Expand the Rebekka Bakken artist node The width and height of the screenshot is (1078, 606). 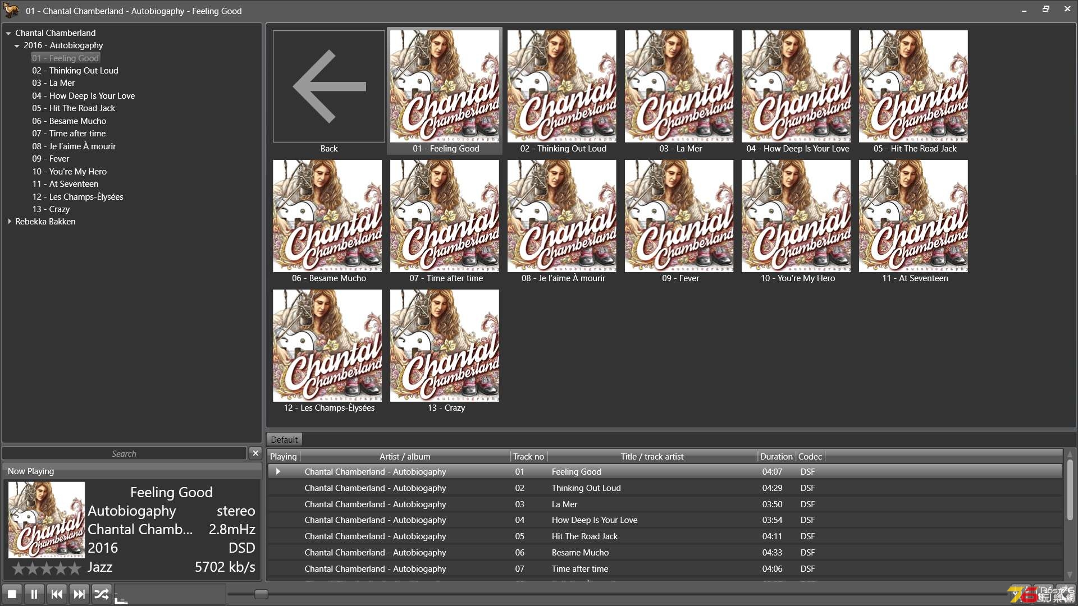10,222
